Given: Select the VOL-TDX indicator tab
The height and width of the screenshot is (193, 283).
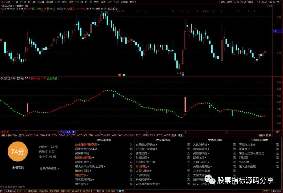Looking at the screenshot, I should [100, 135].
